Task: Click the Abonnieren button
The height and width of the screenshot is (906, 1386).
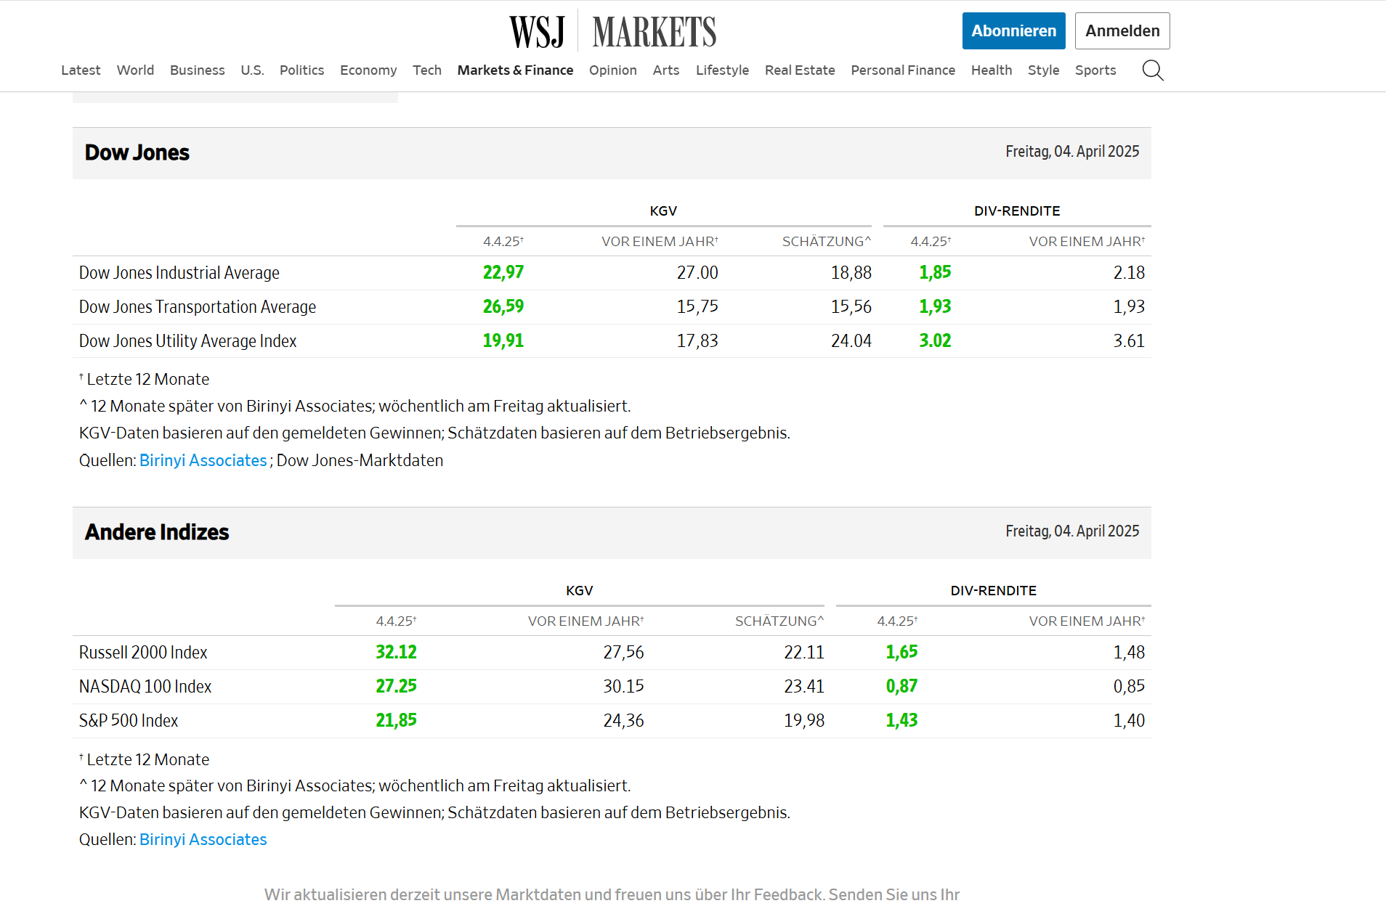Action: pos(1013,31)
